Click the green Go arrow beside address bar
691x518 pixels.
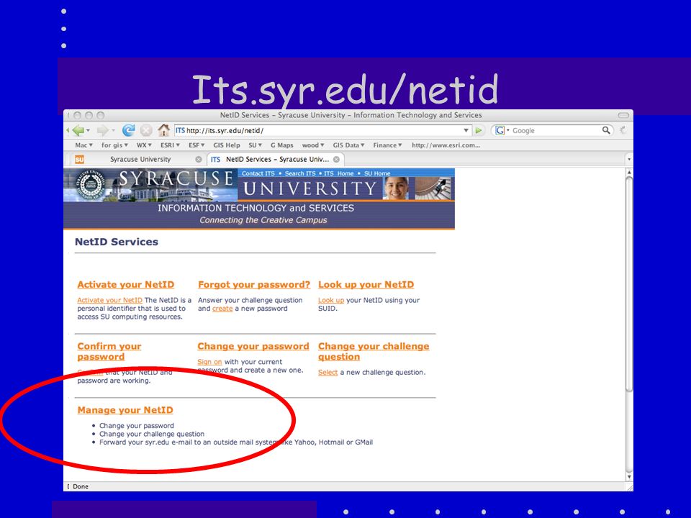point(479,130)
